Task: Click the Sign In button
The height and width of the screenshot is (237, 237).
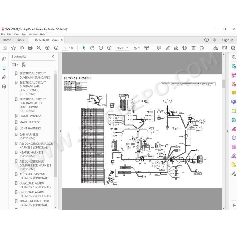Action: click(228, 40)
